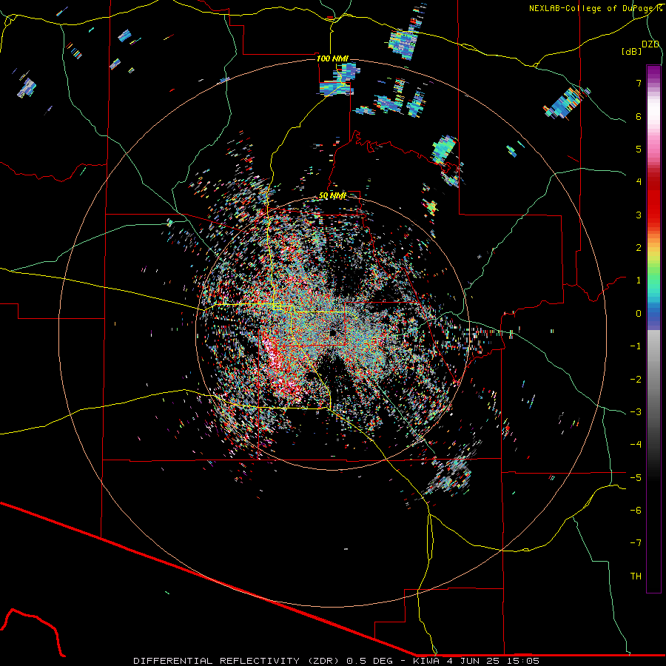Screen dimensions: 666x666
Task: Click the 0 value on the scale
Action: click(x=639, y=314)
